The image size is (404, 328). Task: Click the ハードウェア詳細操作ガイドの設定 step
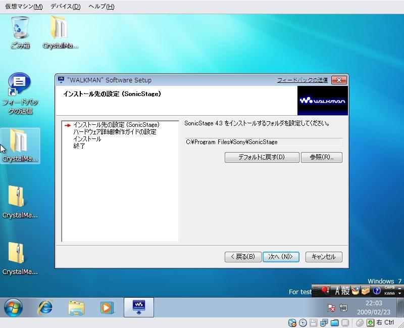pos(115,132)
